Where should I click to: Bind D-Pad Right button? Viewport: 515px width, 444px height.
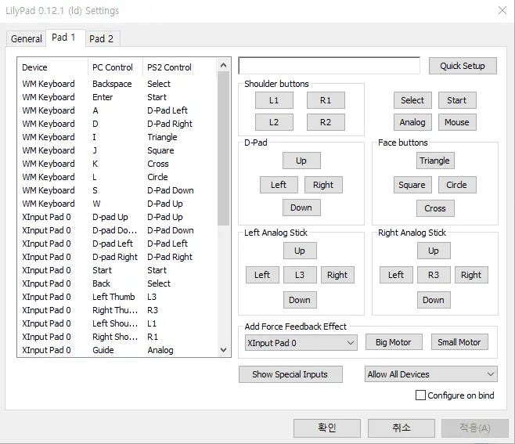click(x=323, y=185)
